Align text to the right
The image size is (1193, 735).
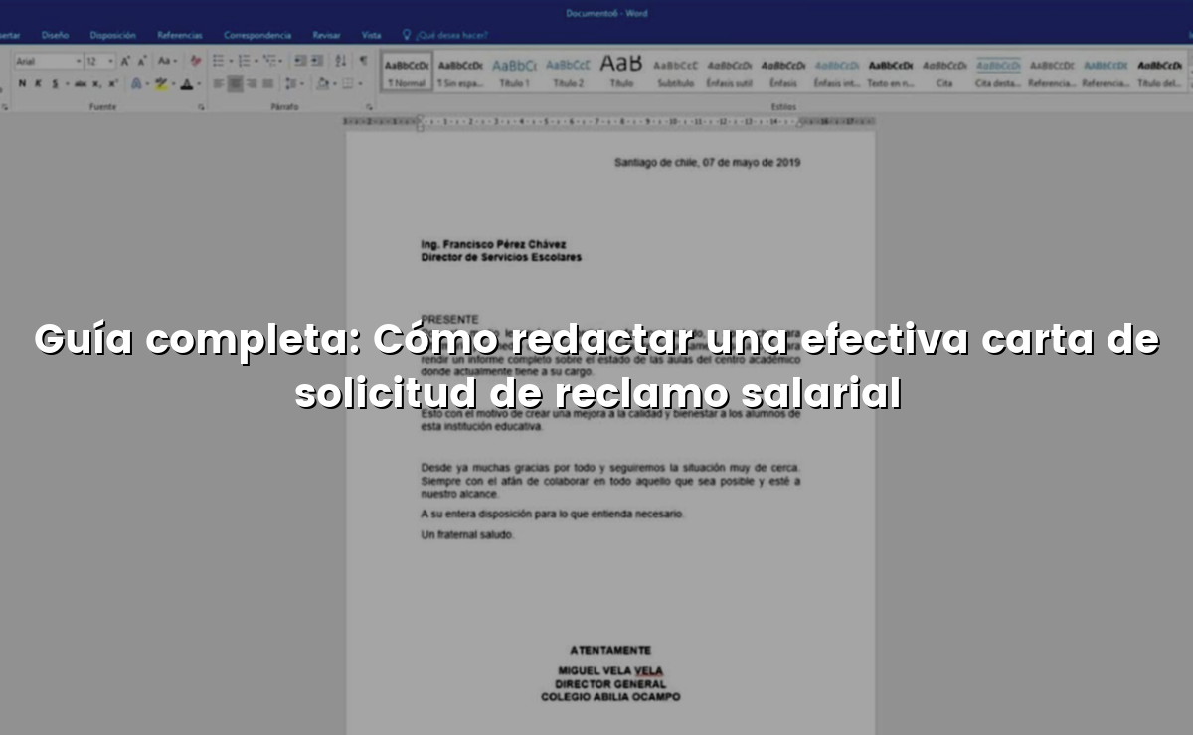click(252, 84)
